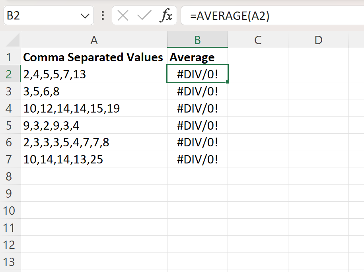Viewport: 364px width, 272px height.
Task: Select row 12 header
Action: [x=10, y=245]
